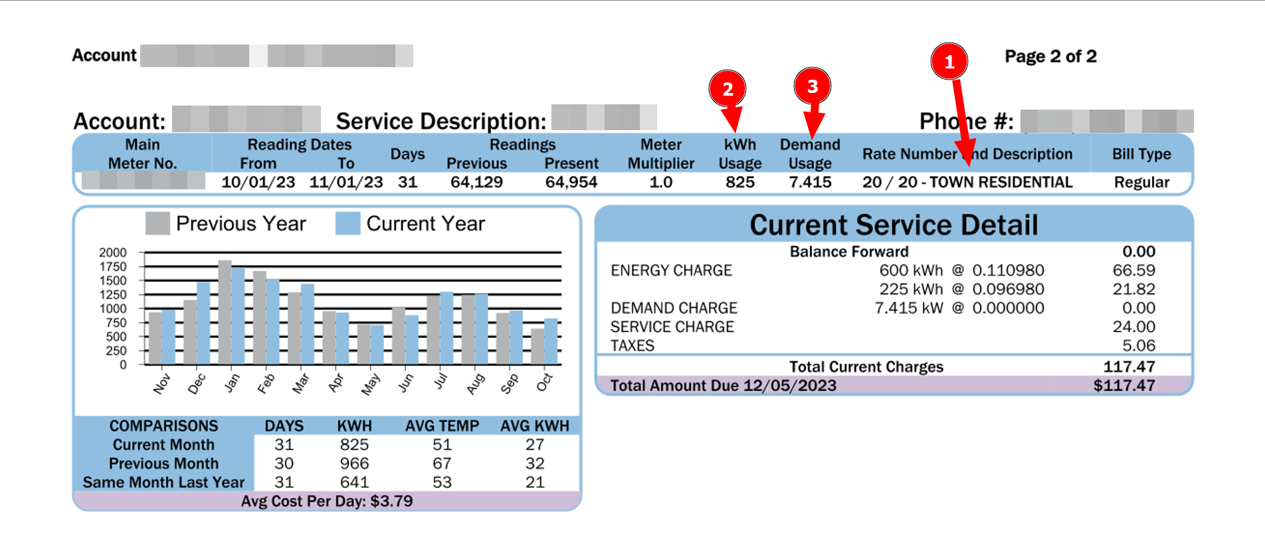1265x558 pixels.
Task: Click the ENERGY CHARGE label
Action: [x=671, y=270]
